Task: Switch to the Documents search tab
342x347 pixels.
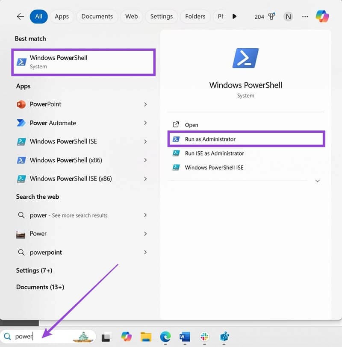Action: pyautogui.click(x=97, y=16)
